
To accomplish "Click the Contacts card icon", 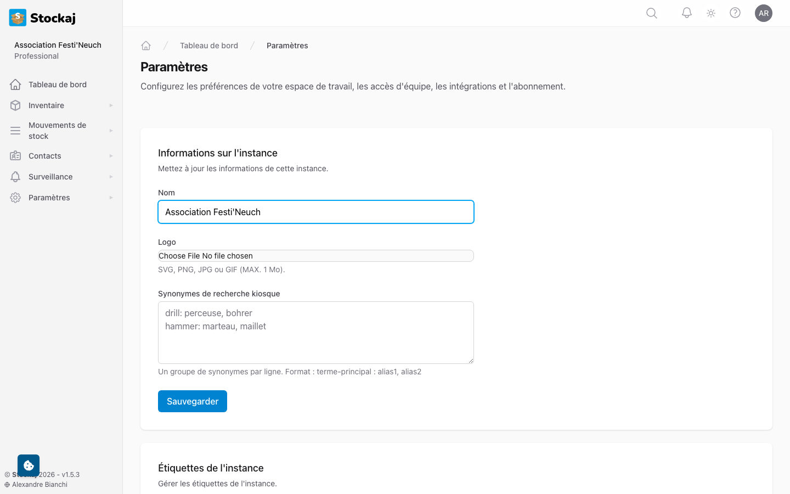I will pyautogui.click(x=15, y=156).
